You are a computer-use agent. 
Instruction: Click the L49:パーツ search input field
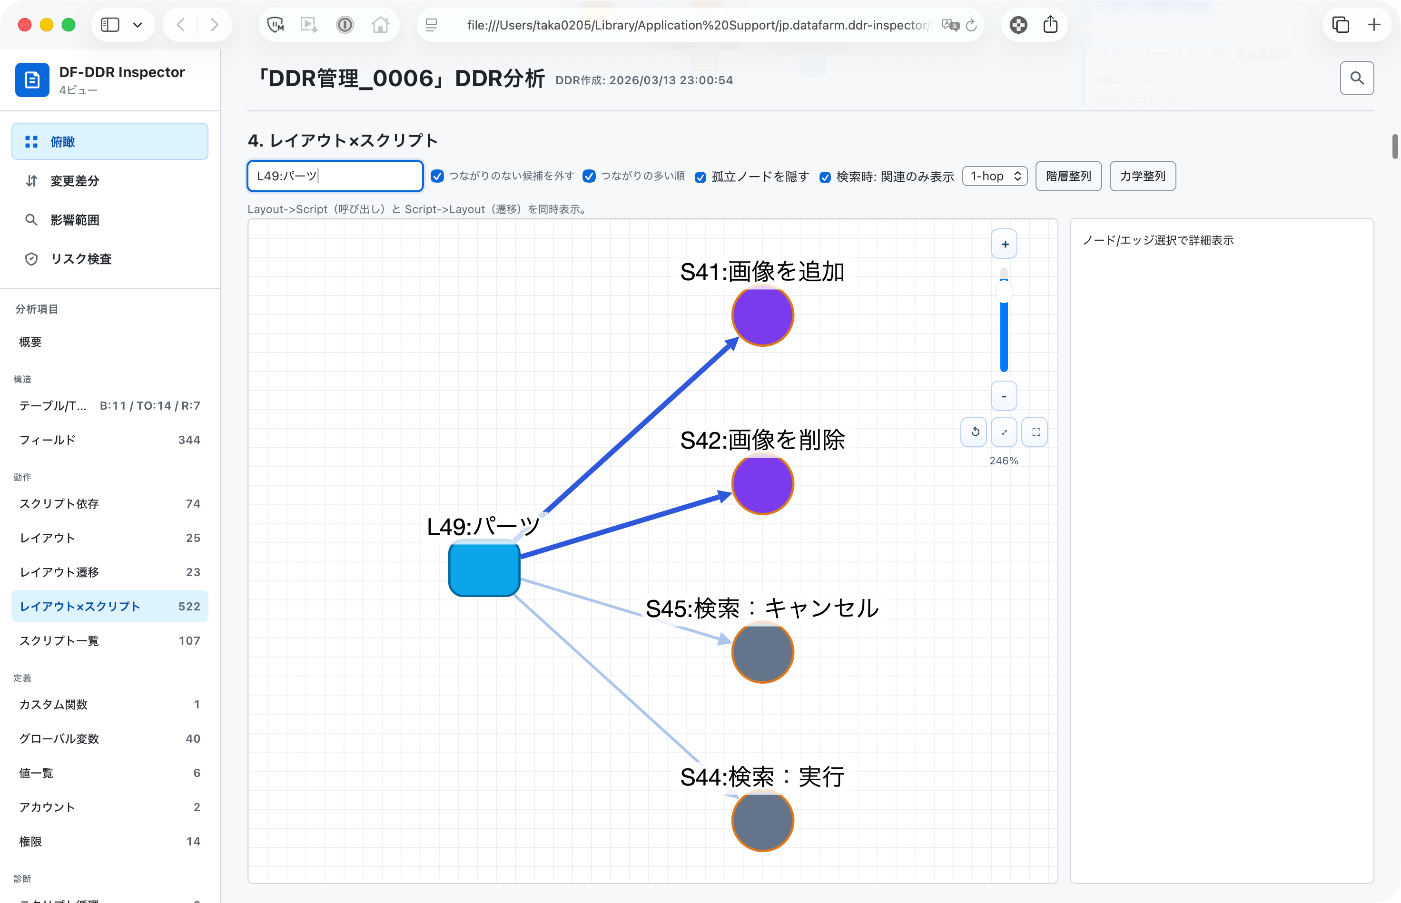click(335, 176)
